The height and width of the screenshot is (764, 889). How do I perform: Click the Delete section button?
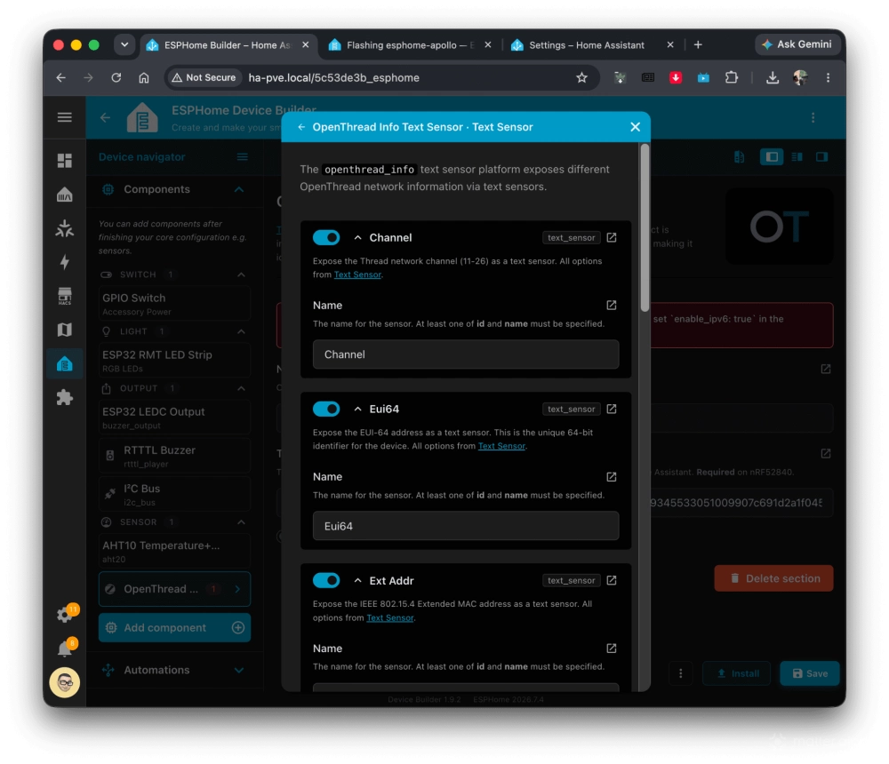point(773,578)
